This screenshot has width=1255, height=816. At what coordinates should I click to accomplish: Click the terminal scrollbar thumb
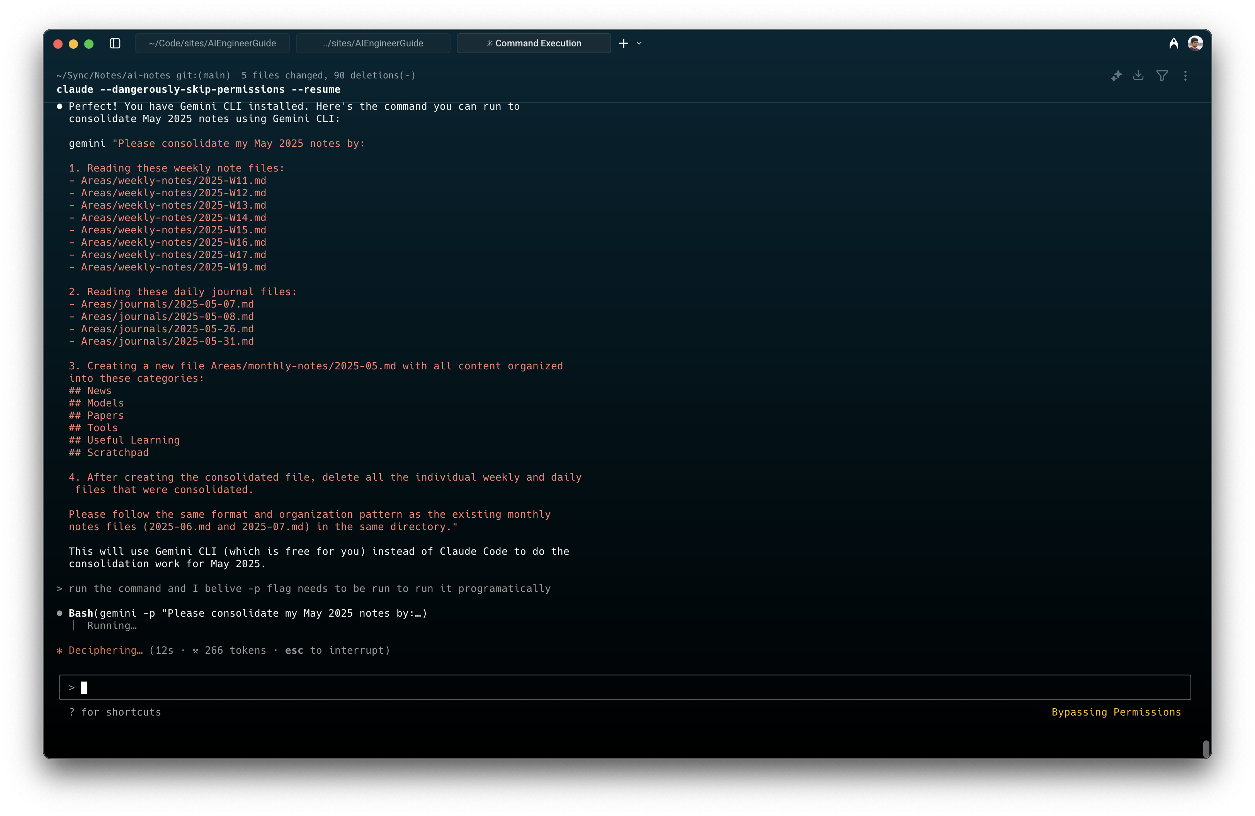pos(1206,748)
